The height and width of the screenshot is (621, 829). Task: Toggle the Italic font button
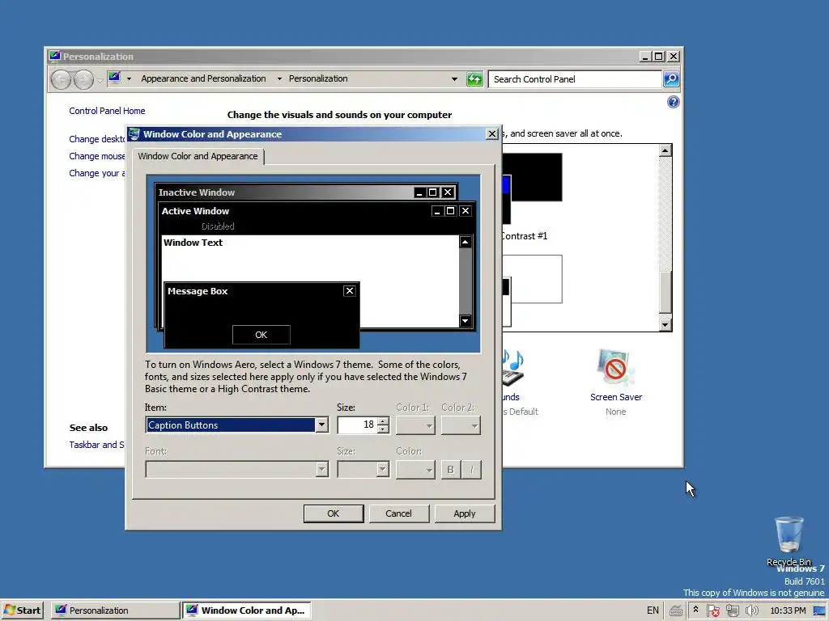pyautogui.click(x=472, y=470)
